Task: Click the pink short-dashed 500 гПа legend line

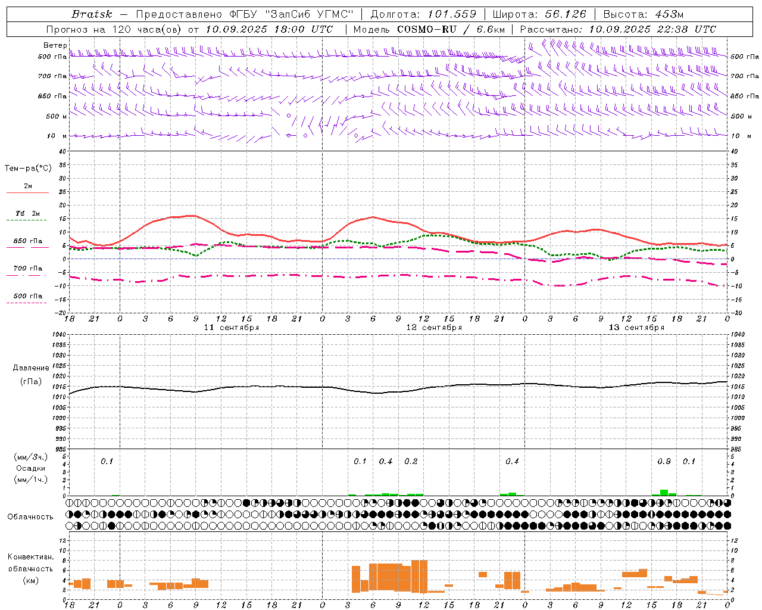Action: coord(27,303)
